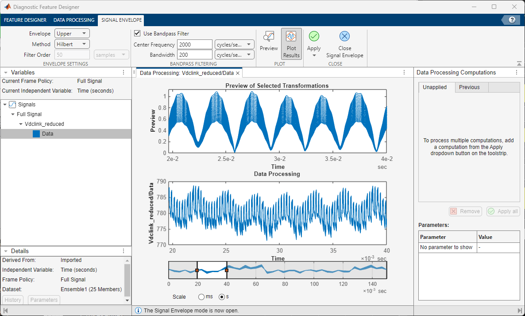The image size is (525, 316).
Task: Open the Details panel options menu icon
Action: point(124,250)
